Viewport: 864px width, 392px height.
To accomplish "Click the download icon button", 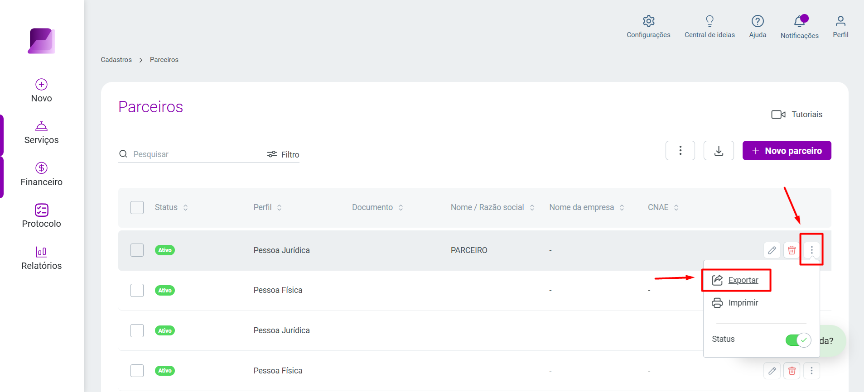I will [x=719, y=151].
